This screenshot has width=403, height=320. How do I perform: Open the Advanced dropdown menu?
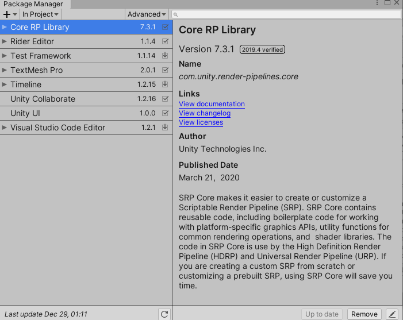click(147, 14)
